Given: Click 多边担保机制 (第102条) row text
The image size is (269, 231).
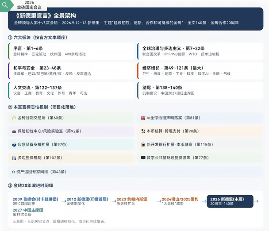Looking at the screenshot, I should coord(40,158).
